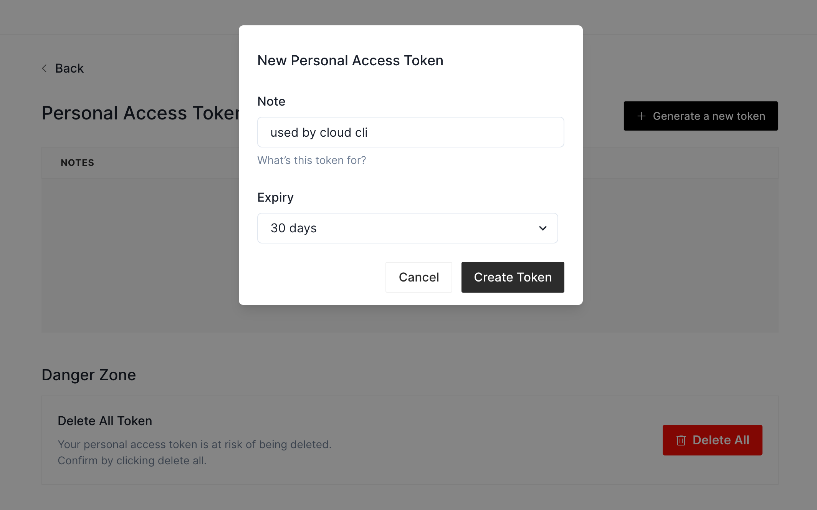The height and width of the screenshot is (510, 817).
Task: Click the back chevron arrow icon
Action: (x=45, y=68)
